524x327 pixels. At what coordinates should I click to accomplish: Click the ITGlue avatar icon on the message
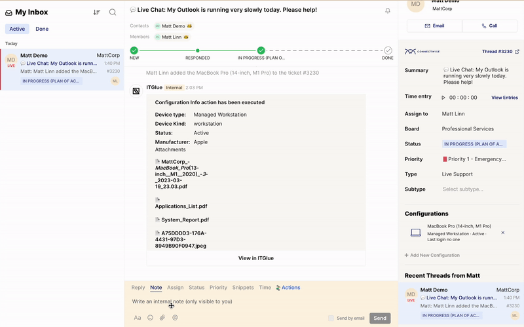136,91
